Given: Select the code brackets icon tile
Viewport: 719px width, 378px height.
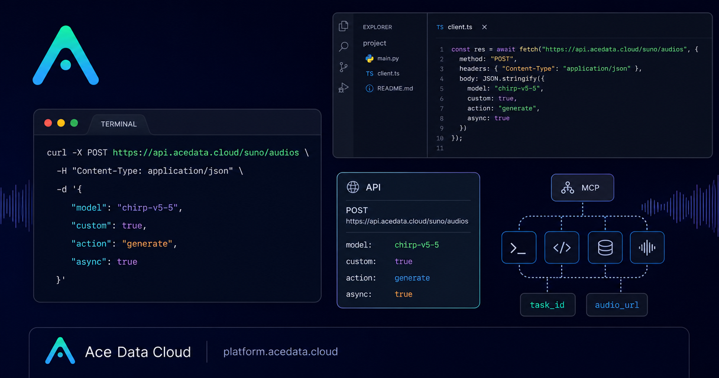Looking at the screenshot, I should pos(562,247).
